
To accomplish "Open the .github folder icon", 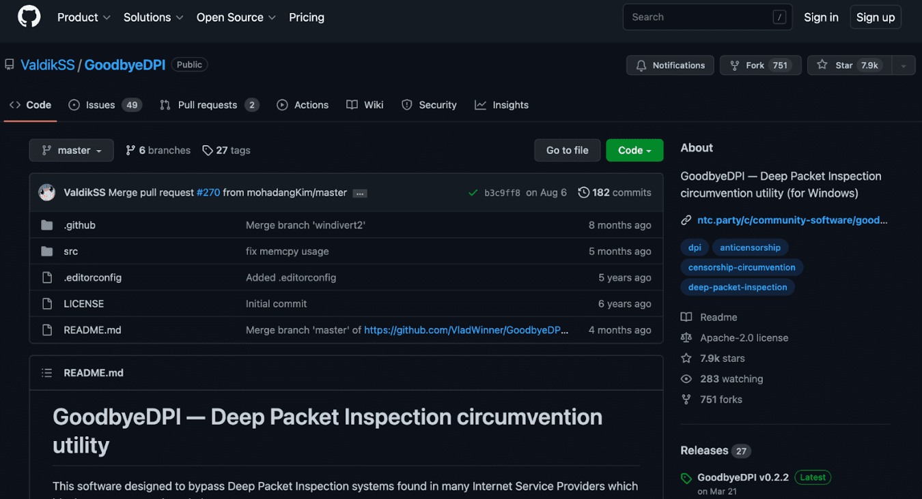I will (x=46, y=225).
